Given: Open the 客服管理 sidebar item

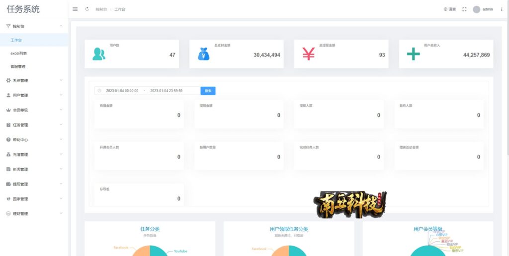Looking at the screenshot, I should coord(34,66).
